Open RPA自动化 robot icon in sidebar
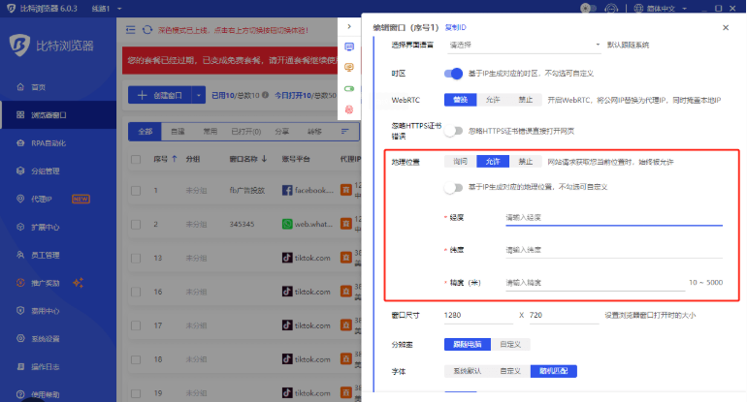The width and height of the screenshot is (747, 402). click(x=20, y=143)
